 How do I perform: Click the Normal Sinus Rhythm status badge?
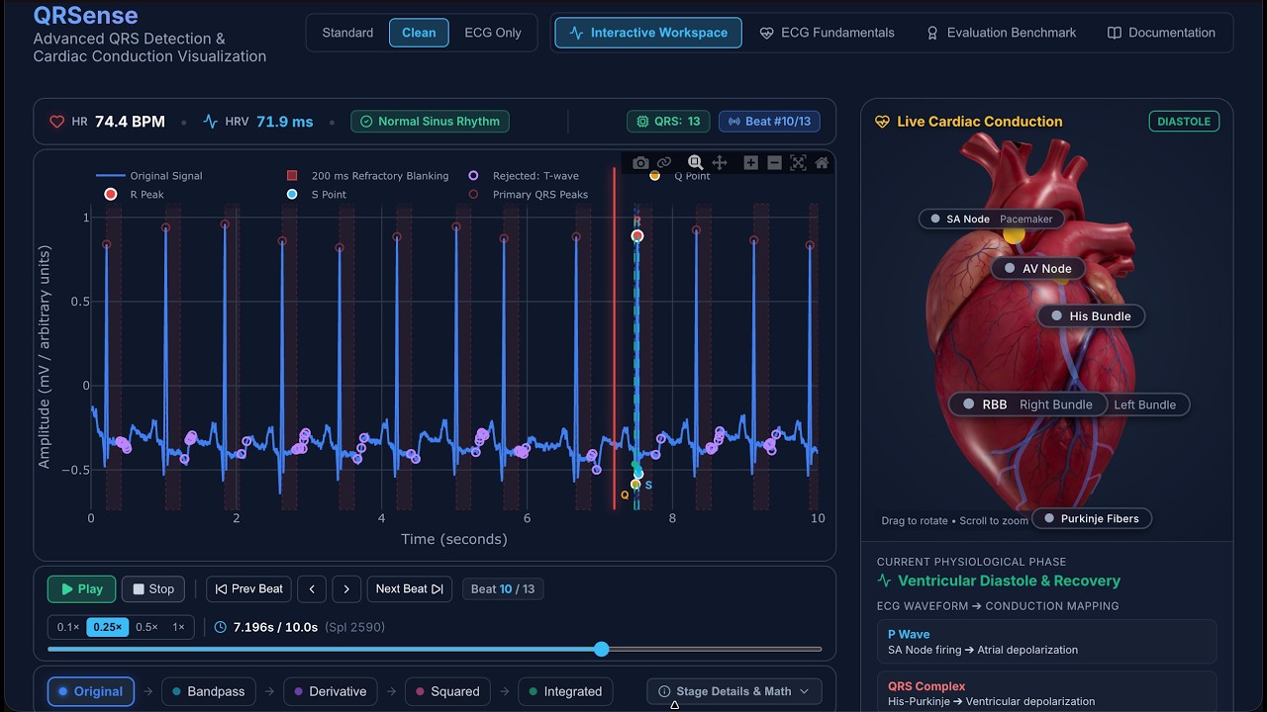430,122
